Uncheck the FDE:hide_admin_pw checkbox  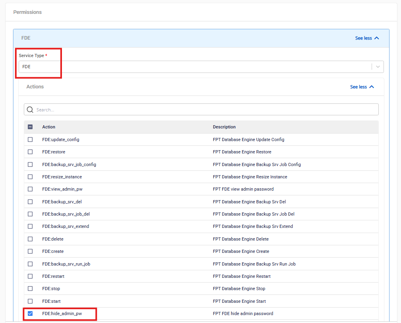[30, 313]
